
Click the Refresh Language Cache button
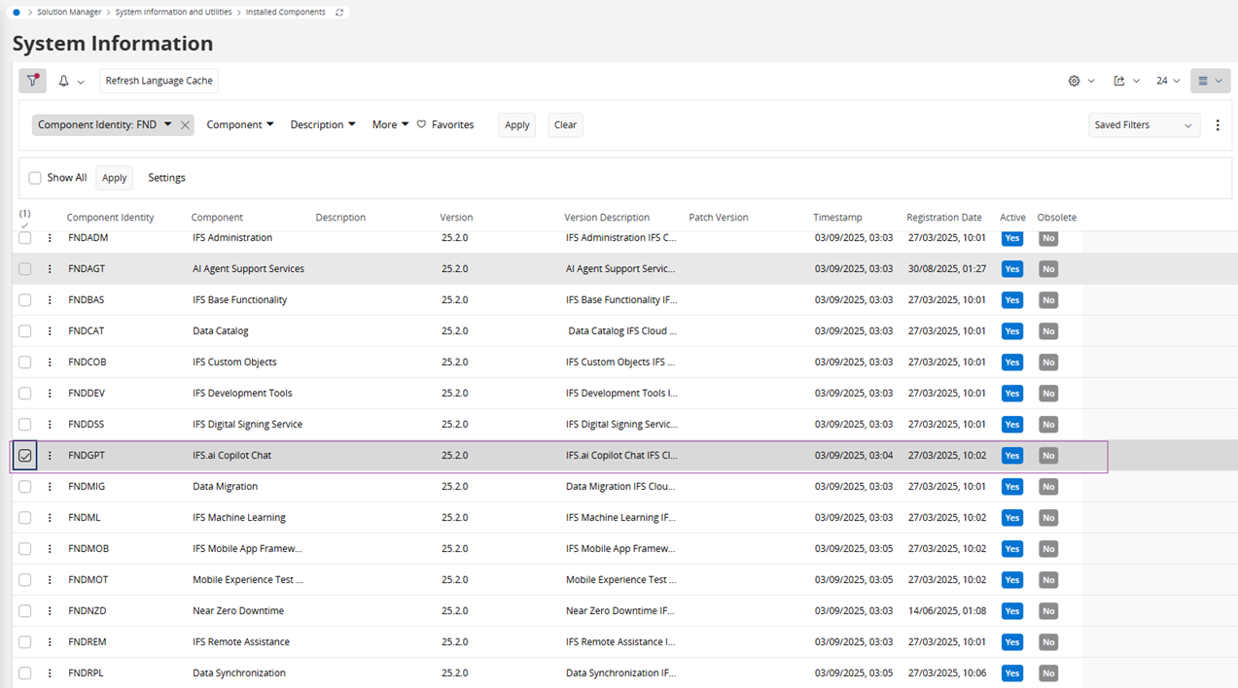pos(159,81)
